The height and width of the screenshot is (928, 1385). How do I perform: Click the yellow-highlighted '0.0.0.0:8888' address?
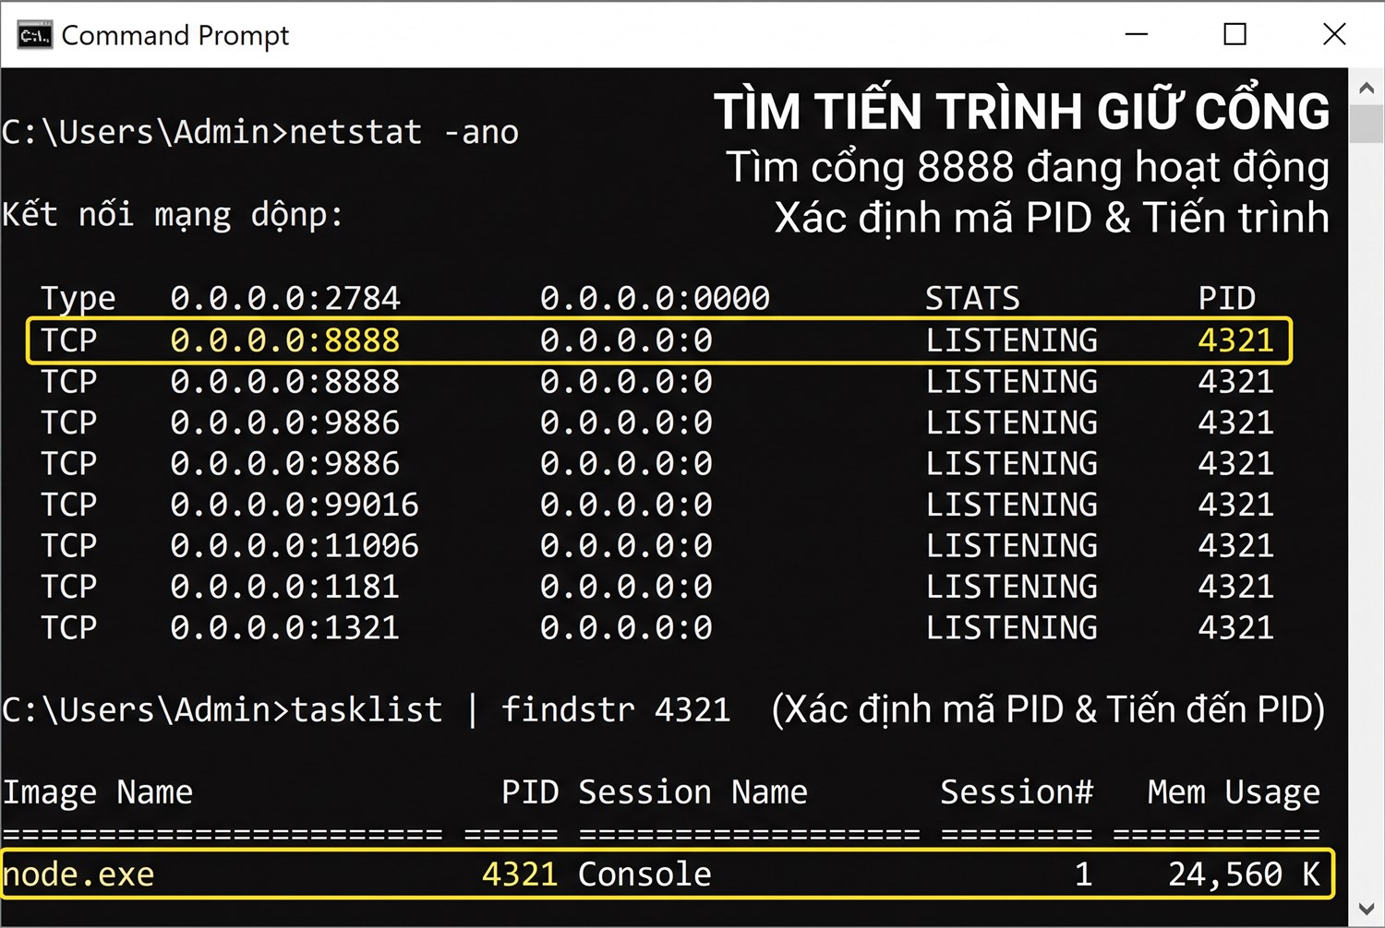coord(284,340)
